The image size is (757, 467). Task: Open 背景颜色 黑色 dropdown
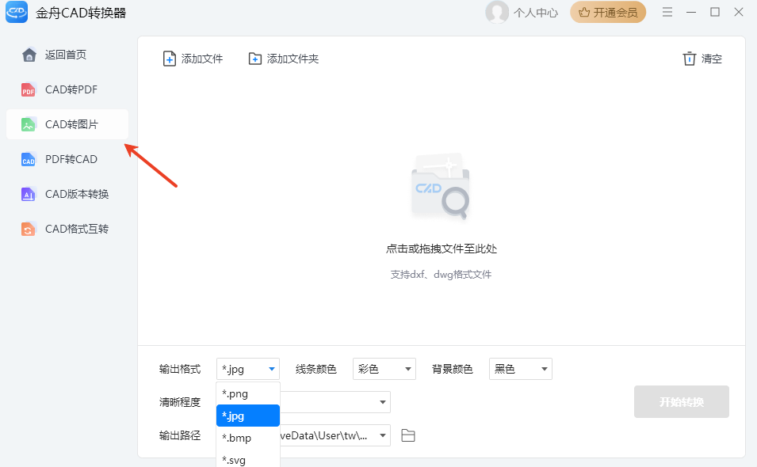tap(521, 369)
